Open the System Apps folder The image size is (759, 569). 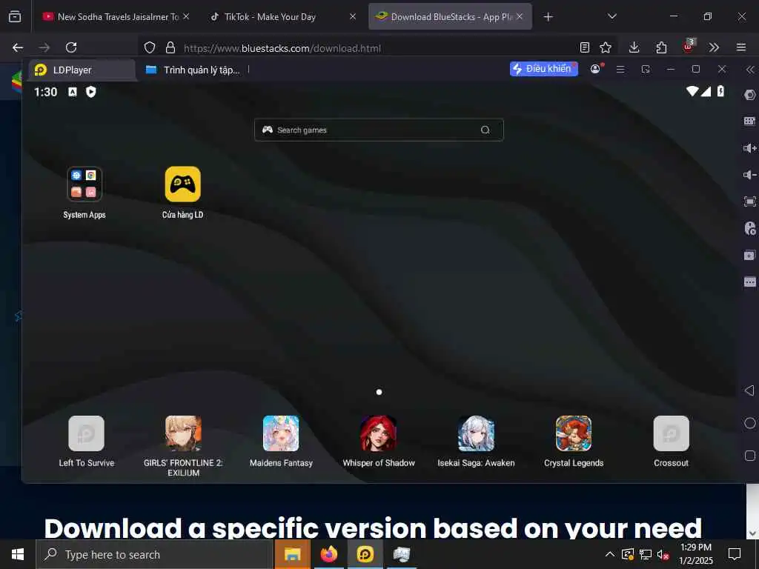[84, 184]
